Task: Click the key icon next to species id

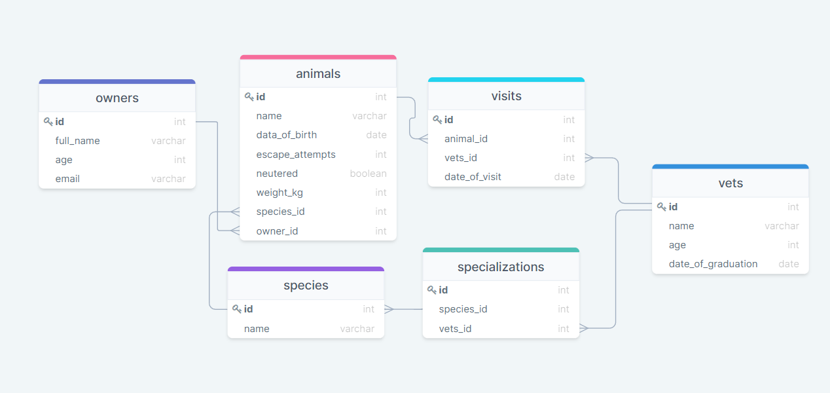Action: (x=237, y=309)
